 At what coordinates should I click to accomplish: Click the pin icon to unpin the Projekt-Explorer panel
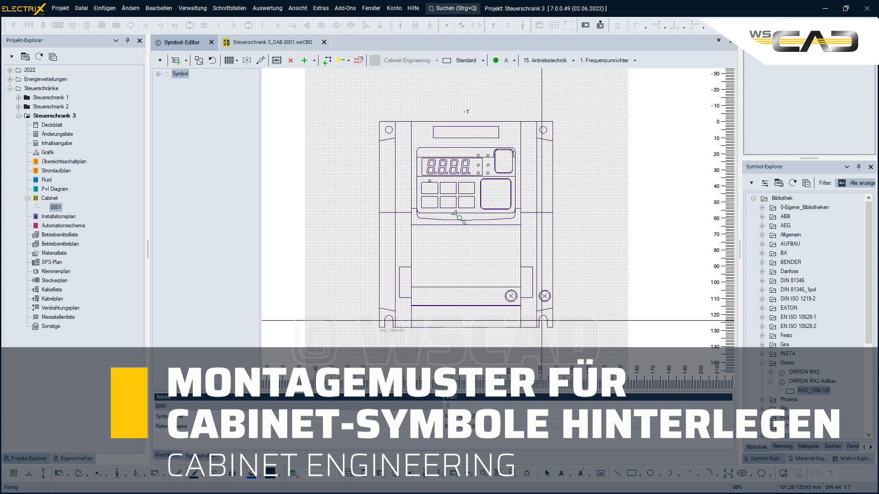(x=128, y=40)
